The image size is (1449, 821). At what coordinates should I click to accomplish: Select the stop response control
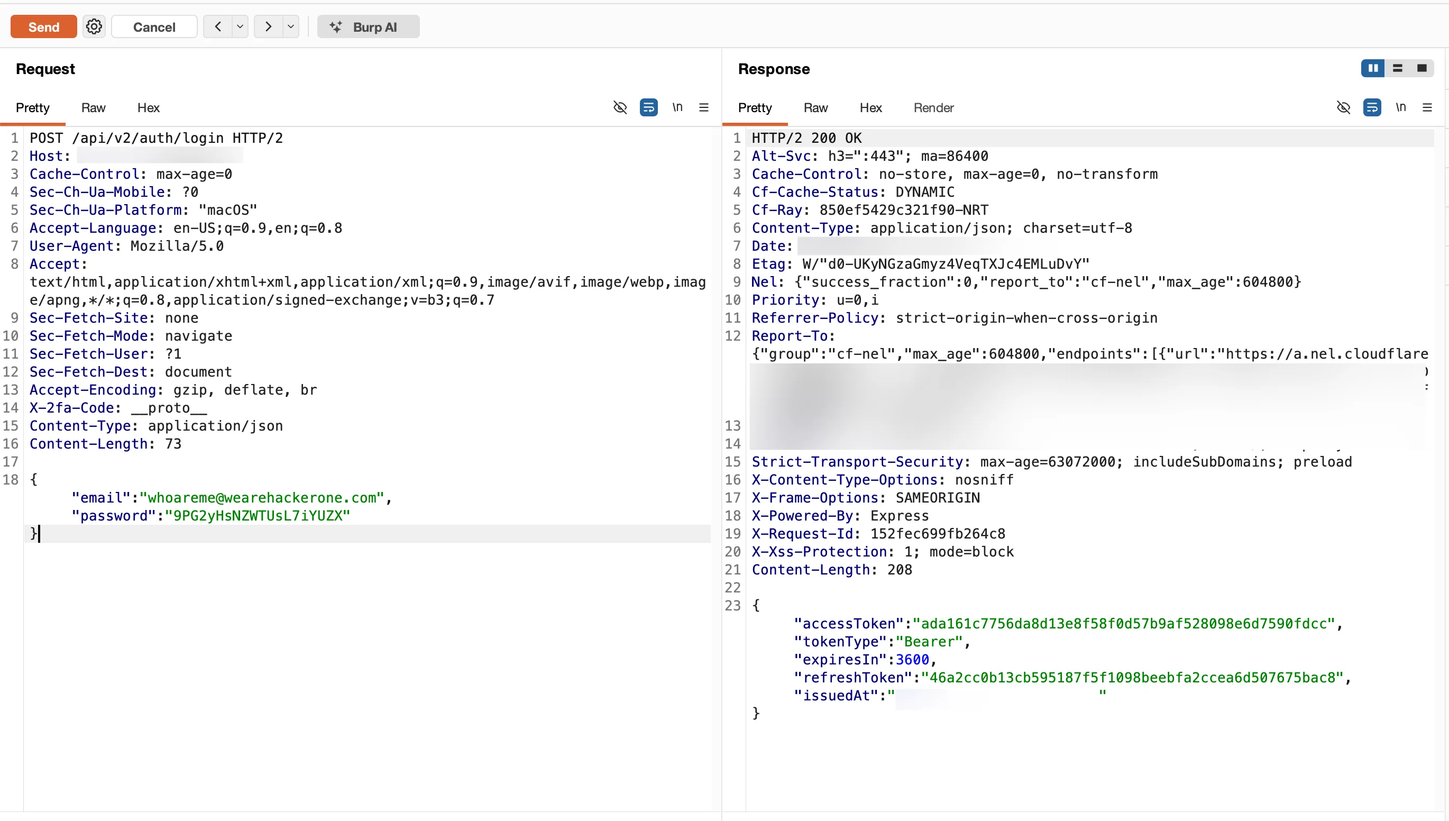(x=1422, y=68)
